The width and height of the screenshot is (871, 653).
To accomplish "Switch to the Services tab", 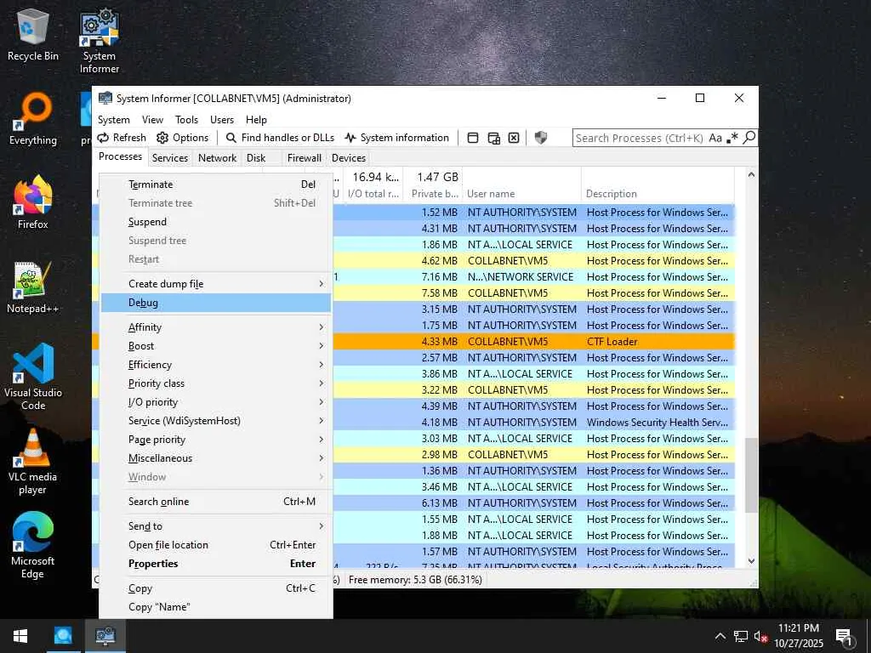I will tap(170, 158).
